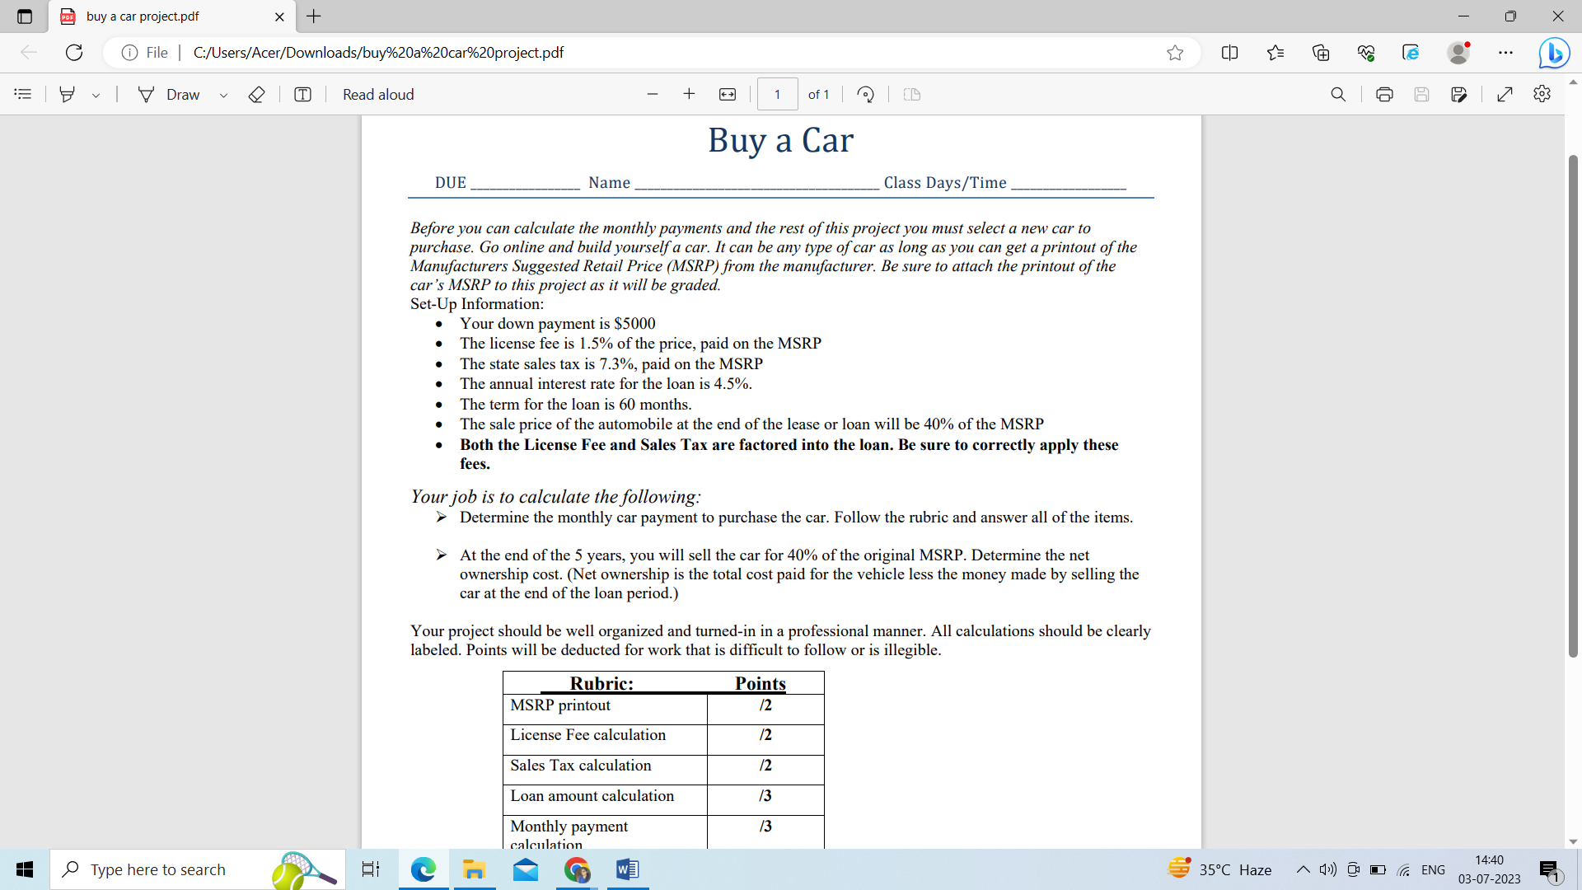Rotate the PDF page
The image size is (1582, 890).
point(866,94)
